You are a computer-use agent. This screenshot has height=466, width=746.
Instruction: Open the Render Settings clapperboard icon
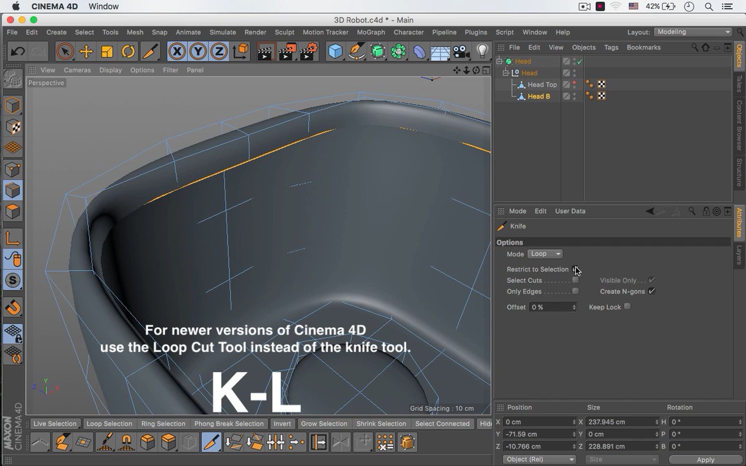point(308,52)
